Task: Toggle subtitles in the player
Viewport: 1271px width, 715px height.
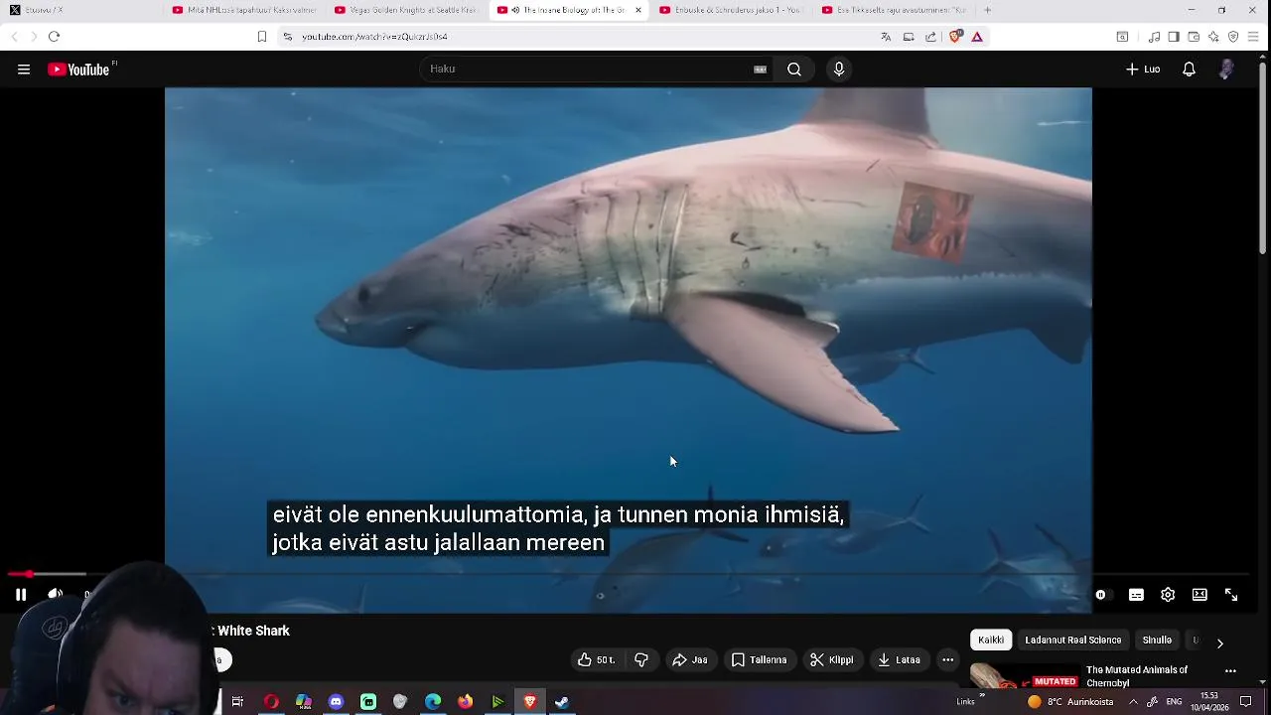Action: pos(1136,595)
